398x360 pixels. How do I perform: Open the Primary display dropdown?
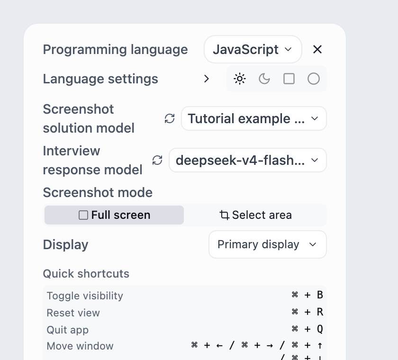268,244
